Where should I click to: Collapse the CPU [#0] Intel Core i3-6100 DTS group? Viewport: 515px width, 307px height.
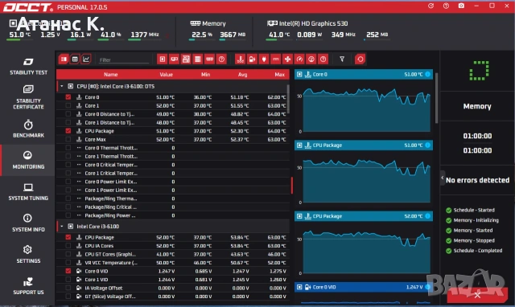62,86
